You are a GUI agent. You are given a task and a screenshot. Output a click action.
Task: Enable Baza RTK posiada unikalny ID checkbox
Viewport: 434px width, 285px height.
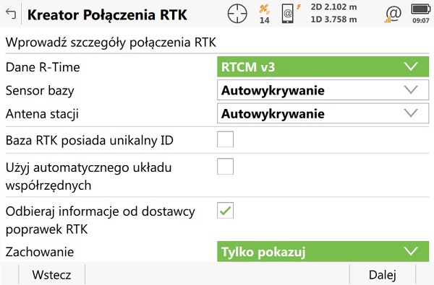[x=225, y=139]
